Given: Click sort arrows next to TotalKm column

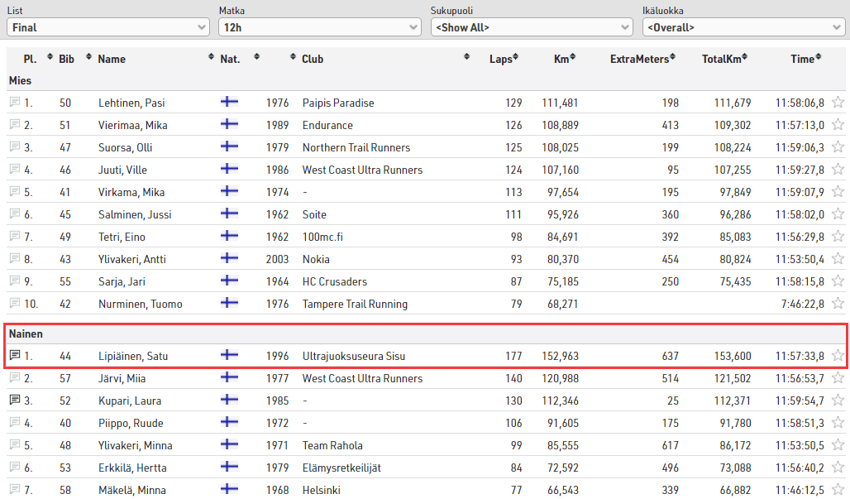Looking at the screenshot, I should (745, 58).
